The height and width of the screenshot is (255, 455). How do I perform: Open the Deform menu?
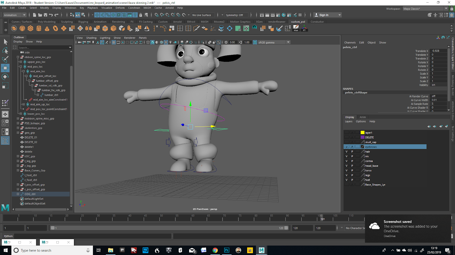click(x=120, y=8)
